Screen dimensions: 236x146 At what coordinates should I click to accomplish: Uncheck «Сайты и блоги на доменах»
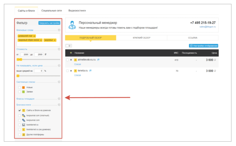tap(19, 110)
